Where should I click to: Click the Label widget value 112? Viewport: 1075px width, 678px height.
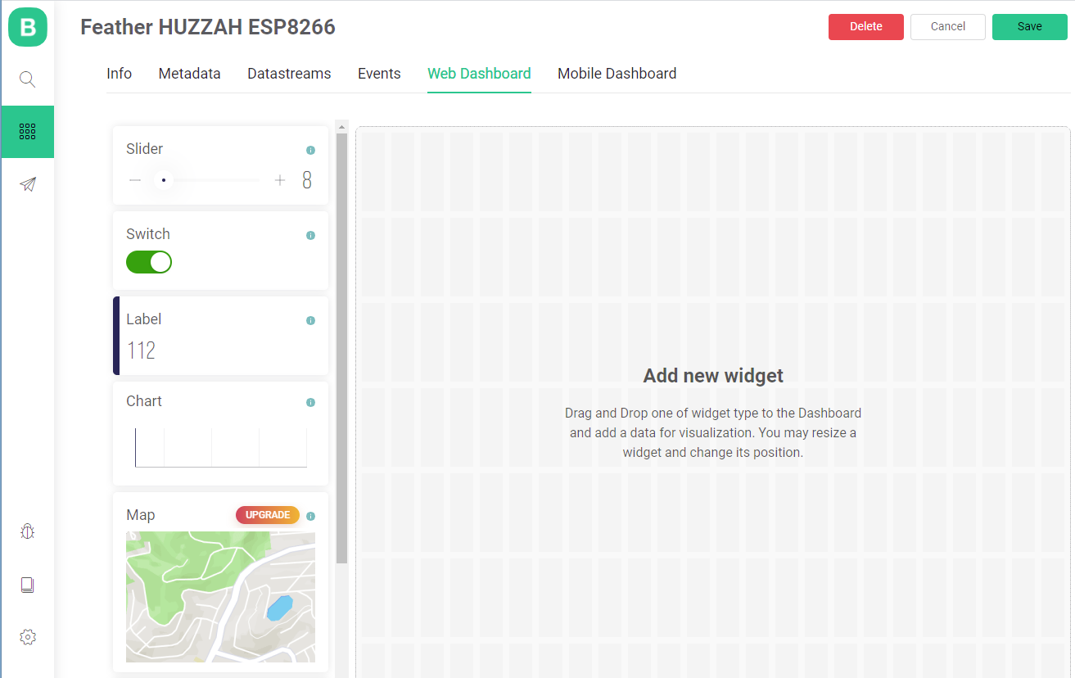pyautogui.click(x=141, y=351)
